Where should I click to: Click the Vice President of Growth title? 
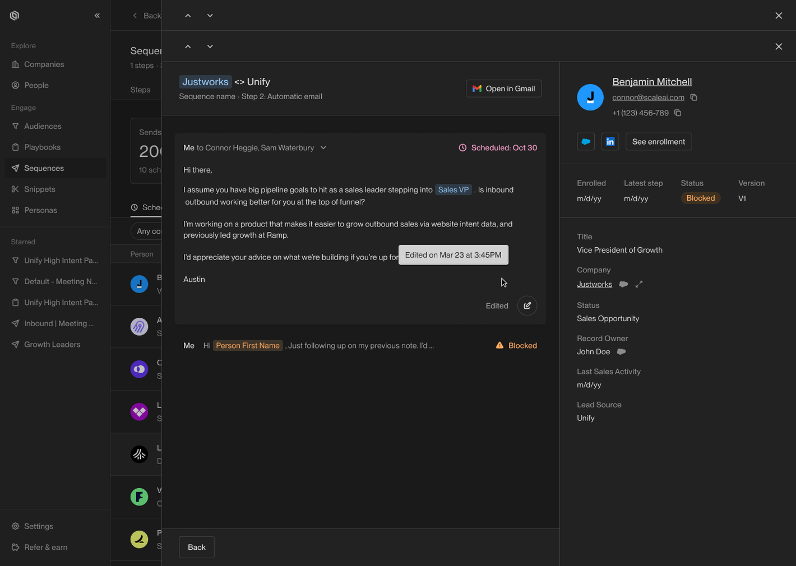[619, 250]
